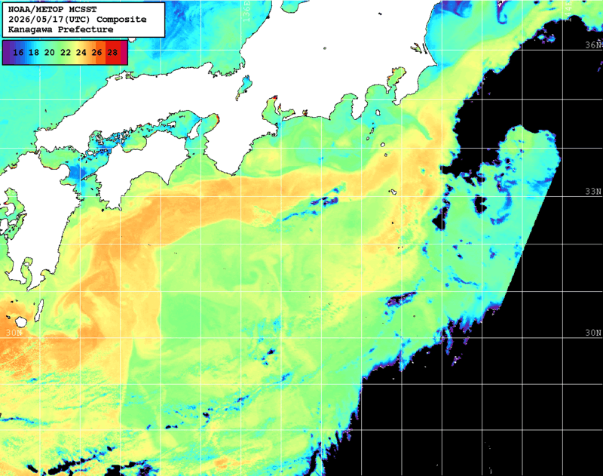Click the "16" value on the legend
The width and height of the screenshot is (603, 476).
[x=18, y=52]
